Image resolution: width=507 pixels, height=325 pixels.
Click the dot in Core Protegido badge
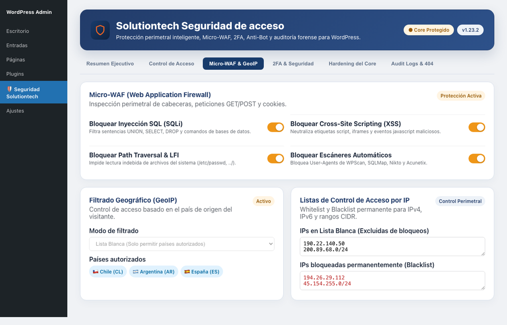pyautogui.click(x=410, y=30)
